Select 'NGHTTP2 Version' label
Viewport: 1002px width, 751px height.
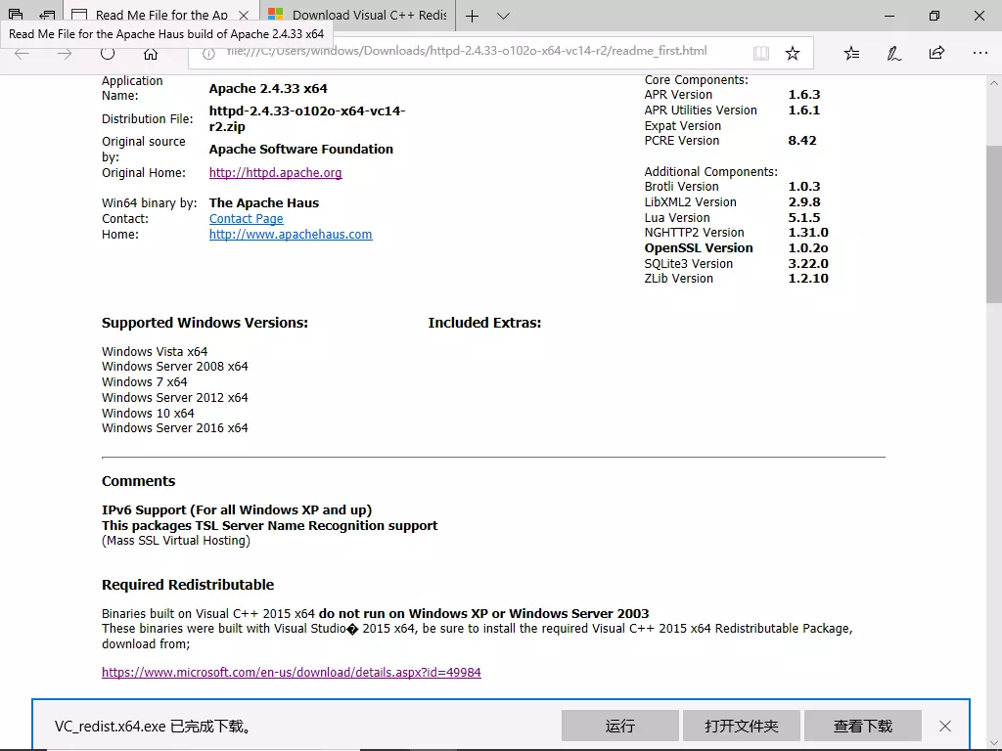coord(694,233)
